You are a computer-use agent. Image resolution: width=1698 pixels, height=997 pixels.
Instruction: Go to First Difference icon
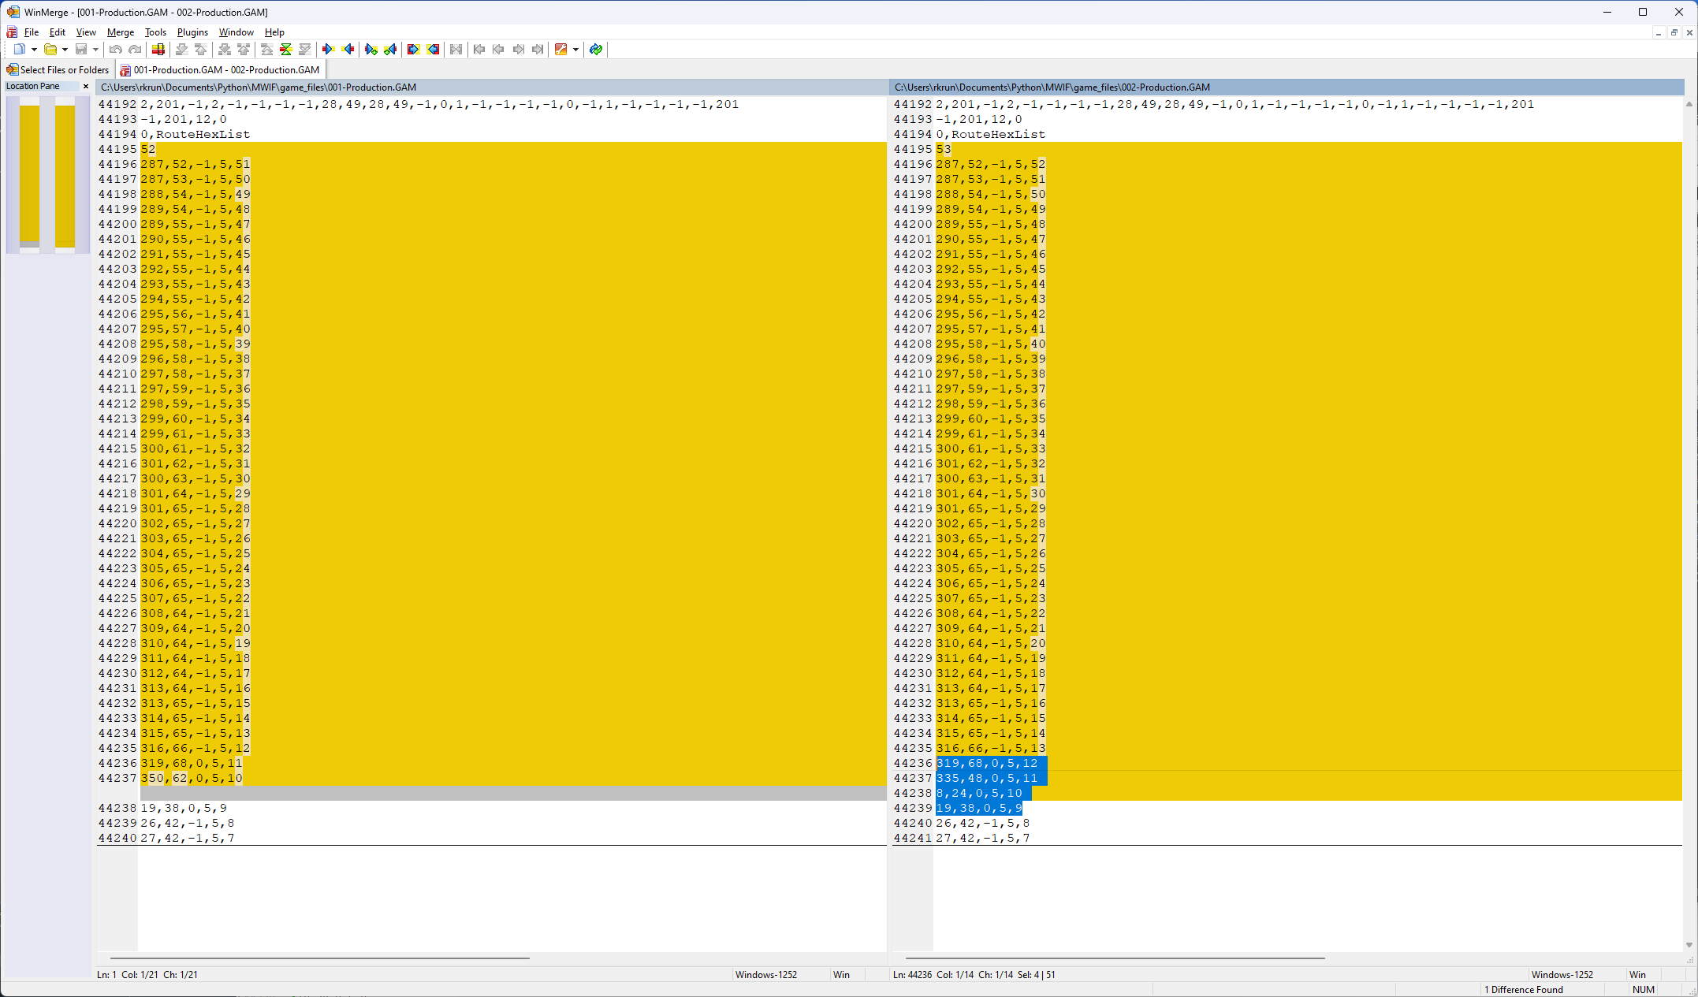[267, 50]
